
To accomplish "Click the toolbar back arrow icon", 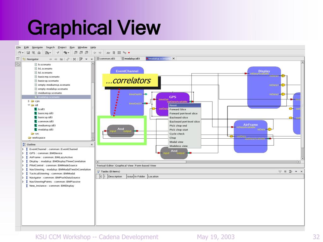I will pos(95,53).
